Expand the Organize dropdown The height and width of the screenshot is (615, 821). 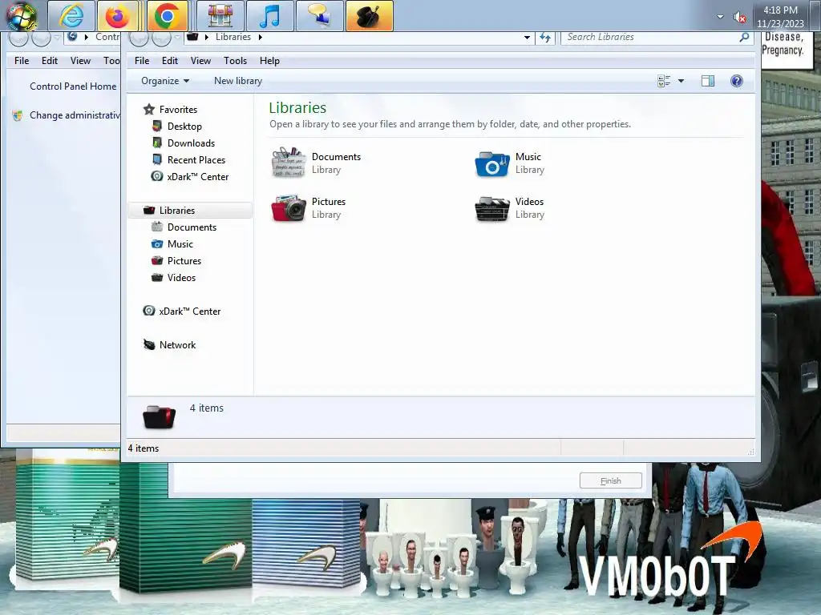pyautogui.click(x=165, y=81)
